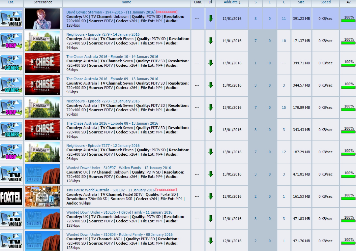Click completed count 10 for Neighbours 7279
356x251 pixels.
284,41
